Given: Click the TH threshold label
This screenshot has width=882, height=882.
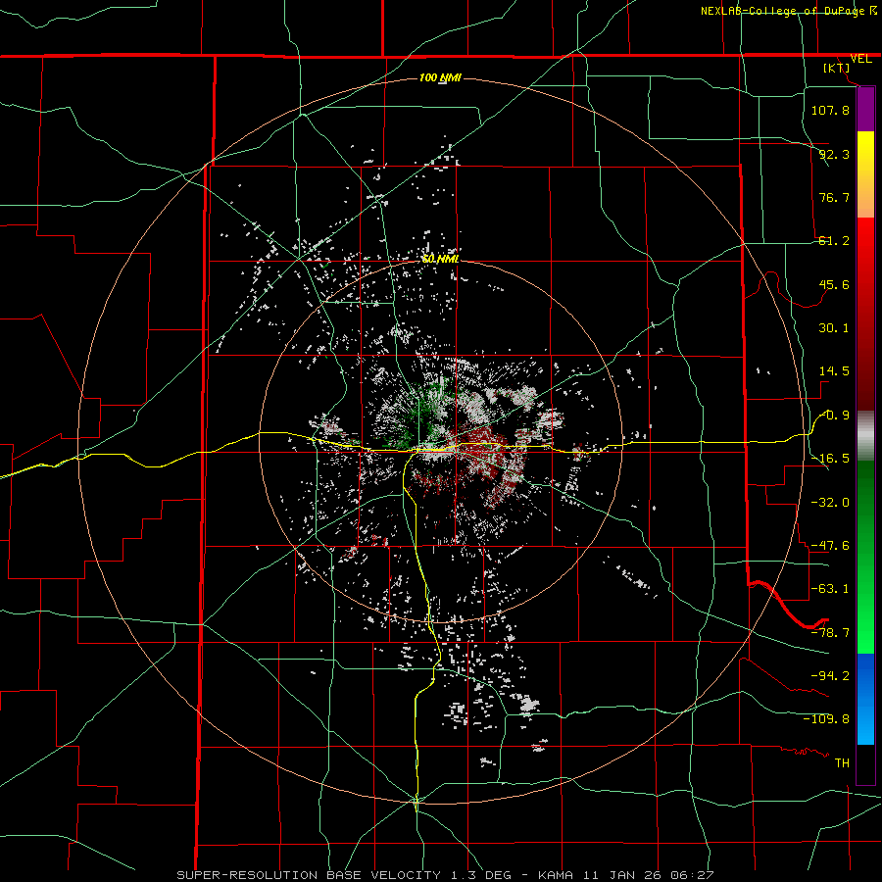Looking at the screenshot, I should point(842,763).
